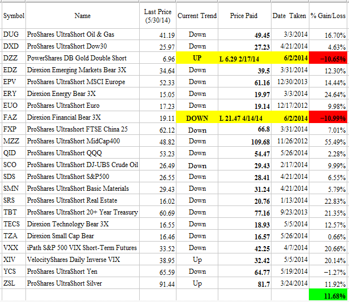Click the -1.27% loss cell
The height and width of the screenshot is (302, 349).
click(x=328, y=271)
